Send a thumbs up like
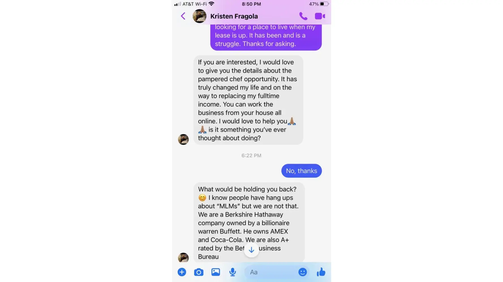Screen dimensions: 503x282 coord(321,272)
